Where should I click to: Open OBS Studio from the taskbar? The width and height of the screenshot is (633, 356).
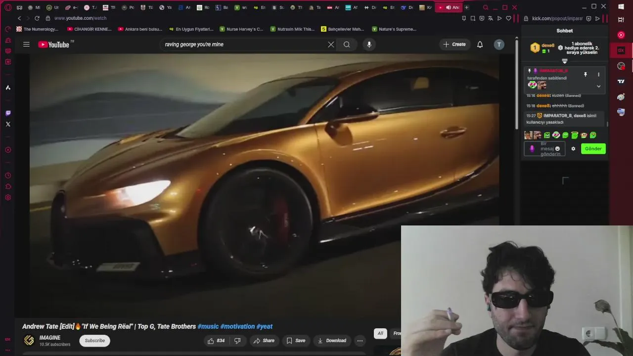(621, 66)
